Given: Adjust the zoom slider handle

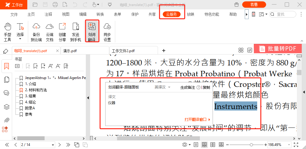Looking at the screenshot, I should [x=251, y=145].
